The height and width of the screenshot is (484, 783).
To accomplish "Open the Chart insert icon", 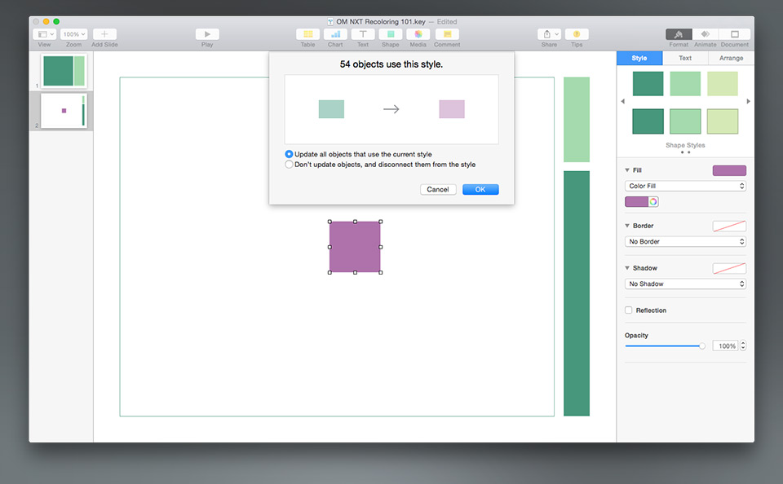I will (335, 34).
